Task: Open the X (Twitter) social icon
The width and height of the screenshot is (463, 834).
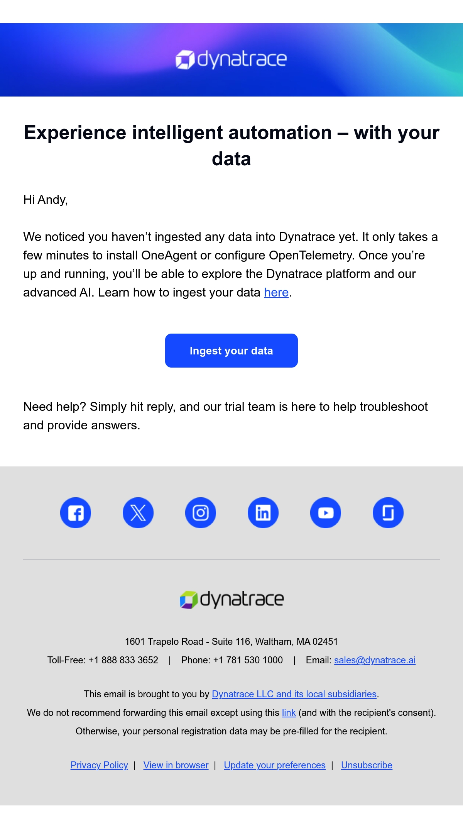Action: pyautogui.click(x=138, y=513)
